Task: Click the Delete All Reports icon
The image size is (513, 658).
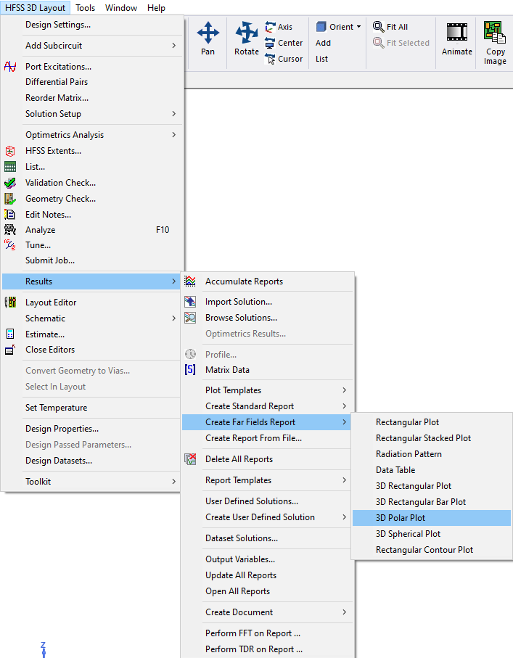Action: [190, 459]
